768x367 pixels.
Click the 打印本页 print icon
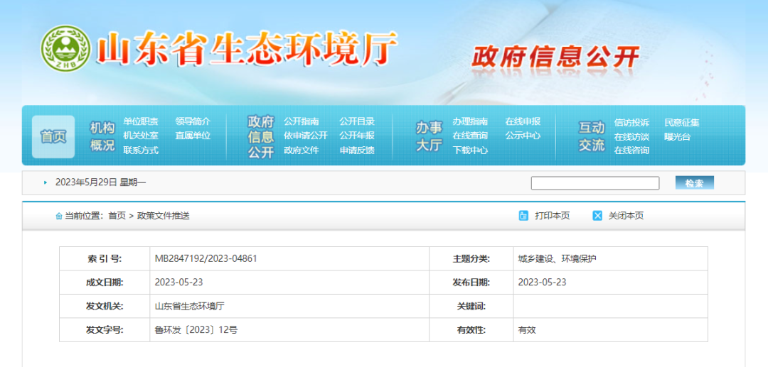523,216
